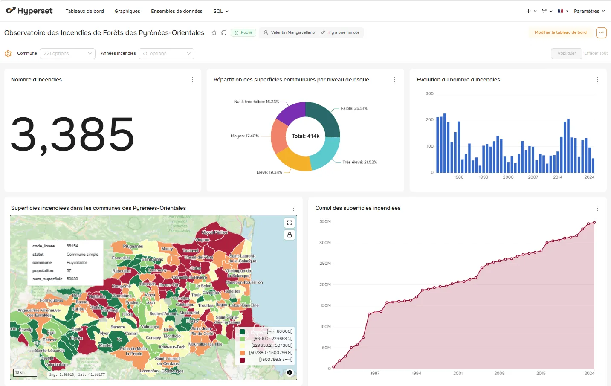Favorite the dashboard with the star icon
The height and width of the screenshot is (386, 611).
coord(214,32)
